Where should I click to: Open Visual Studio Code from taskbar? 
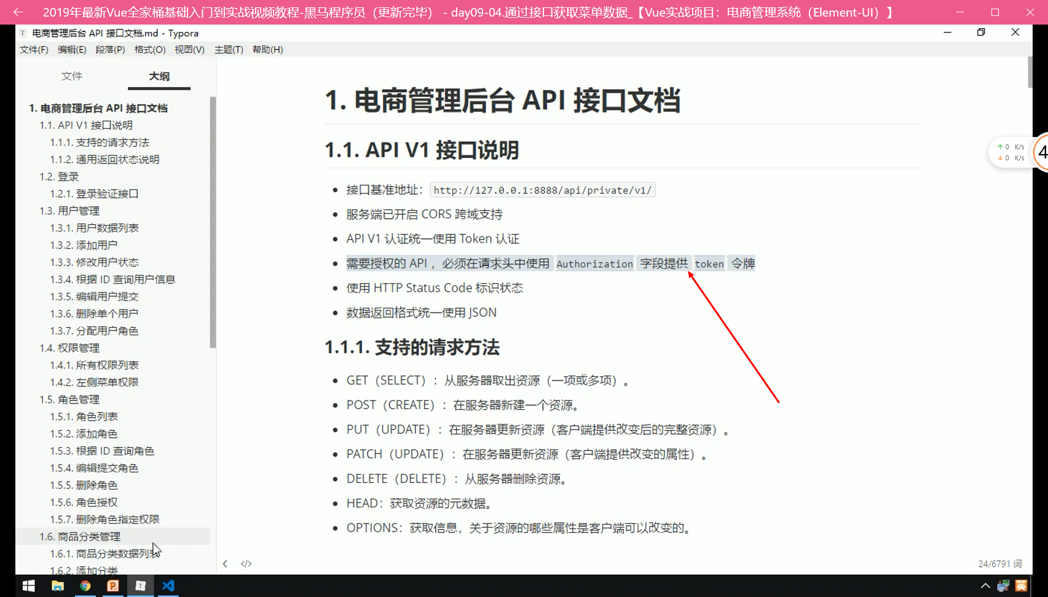click(168, 586)
